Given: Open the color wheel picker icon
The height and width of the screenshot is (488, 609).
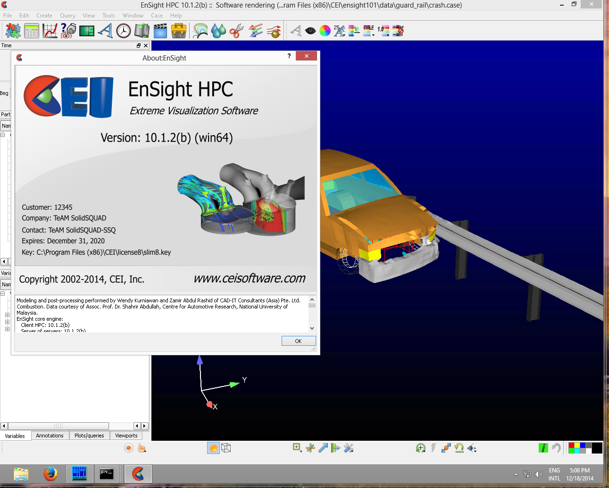Looking at the screenshot, I should pos(325,31).
